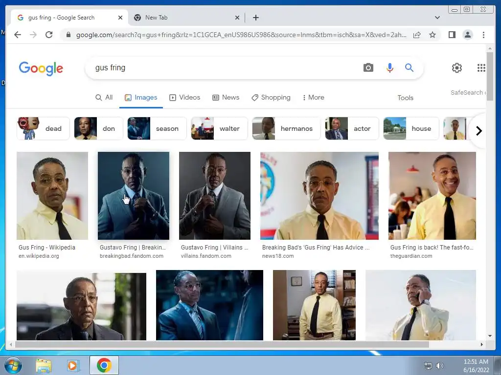
Task: Go back with the browser back arrow
Action: (18, 35)
